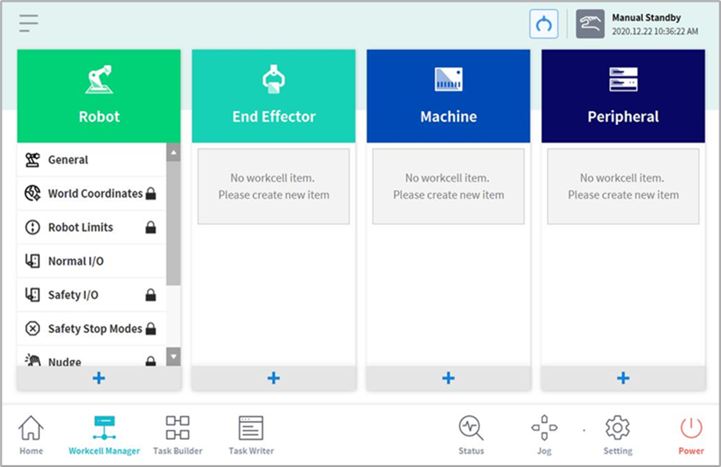The width and height of the screenshot is (721, 467).
Task: Click the blue refresh/reset icon button
Action: point(544,24)
